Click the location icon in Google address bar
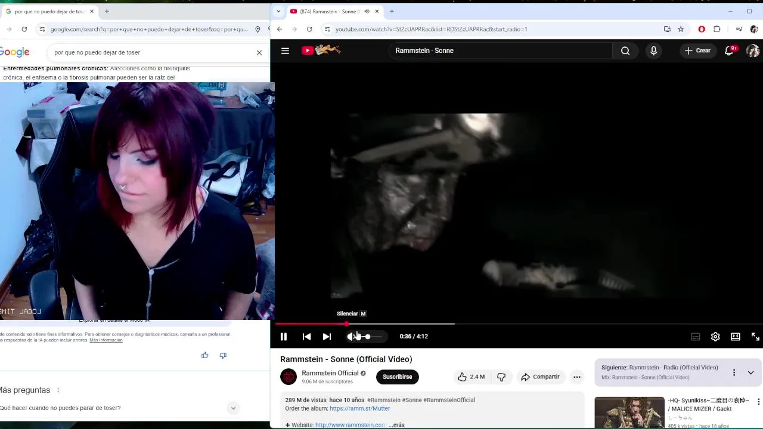The width and height of the screenshot is (763, 429). (x=258, y=29)
